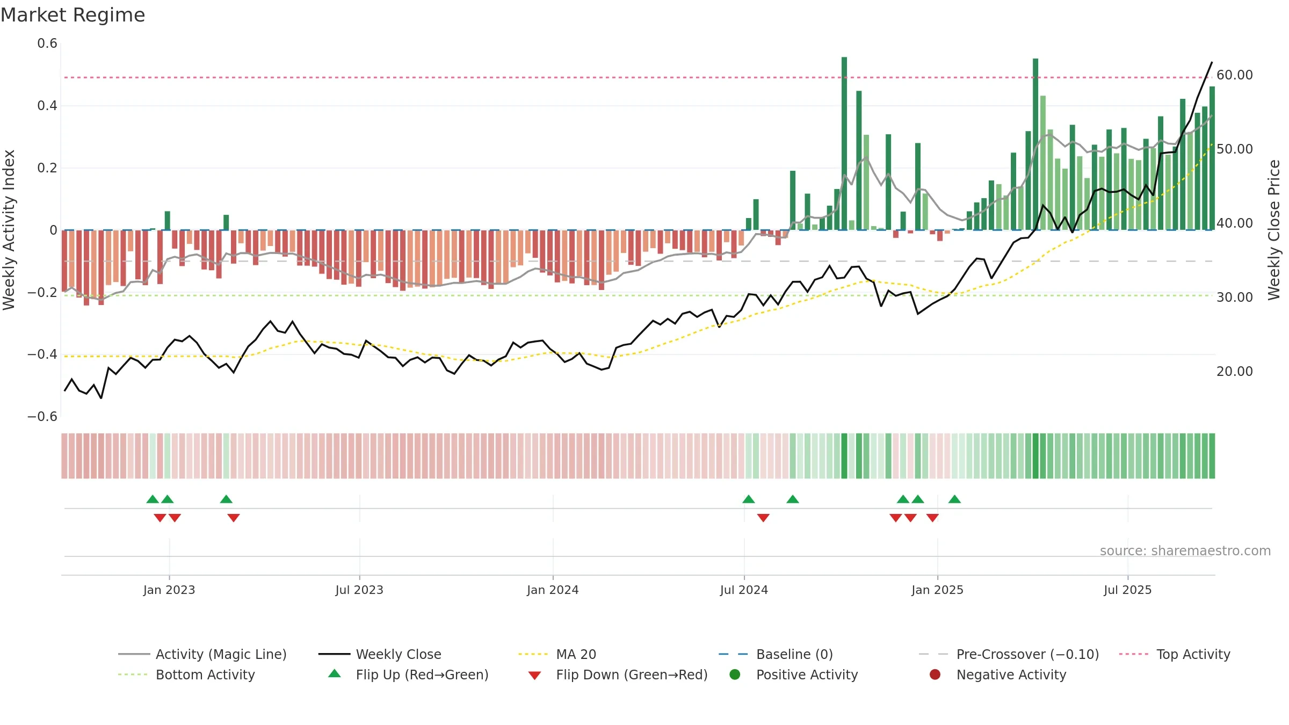Toggle Flip Up (Red→Green) legend entry
The image size is (1289, 725).
(408, 675)
